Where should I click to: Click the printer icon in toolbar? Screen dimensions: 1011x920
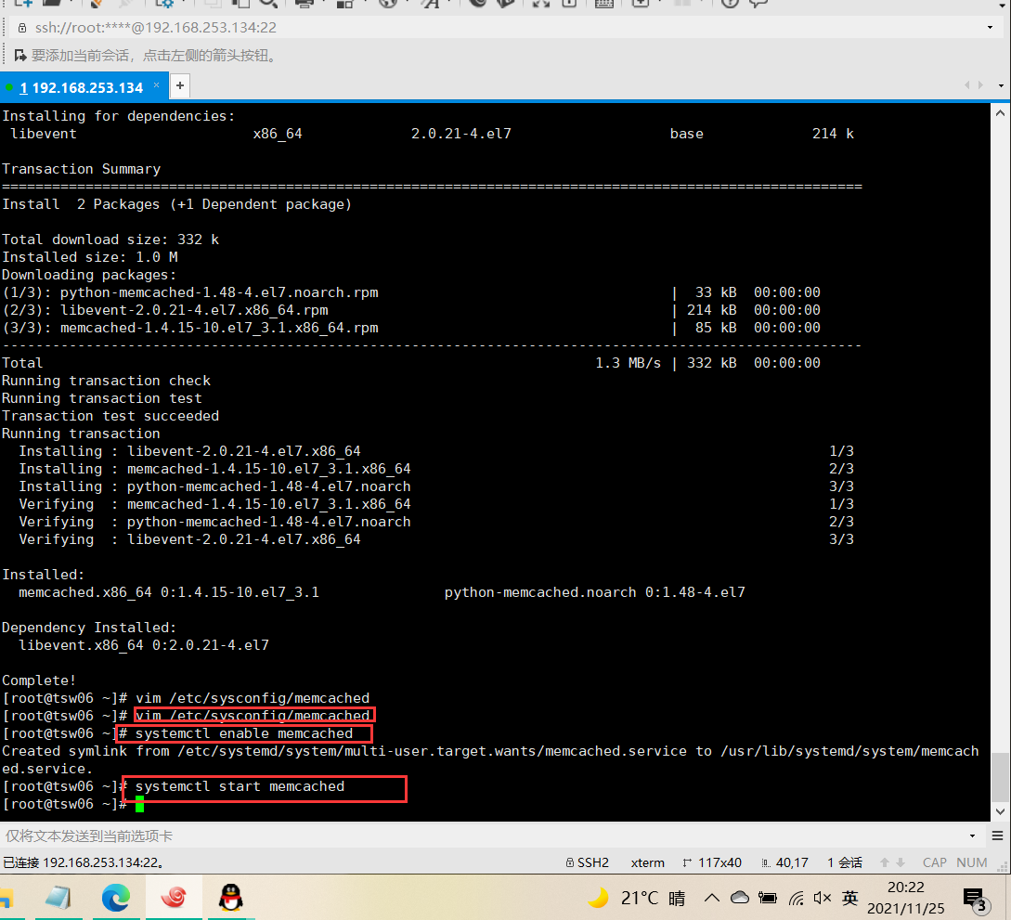[x=304, y=3]
